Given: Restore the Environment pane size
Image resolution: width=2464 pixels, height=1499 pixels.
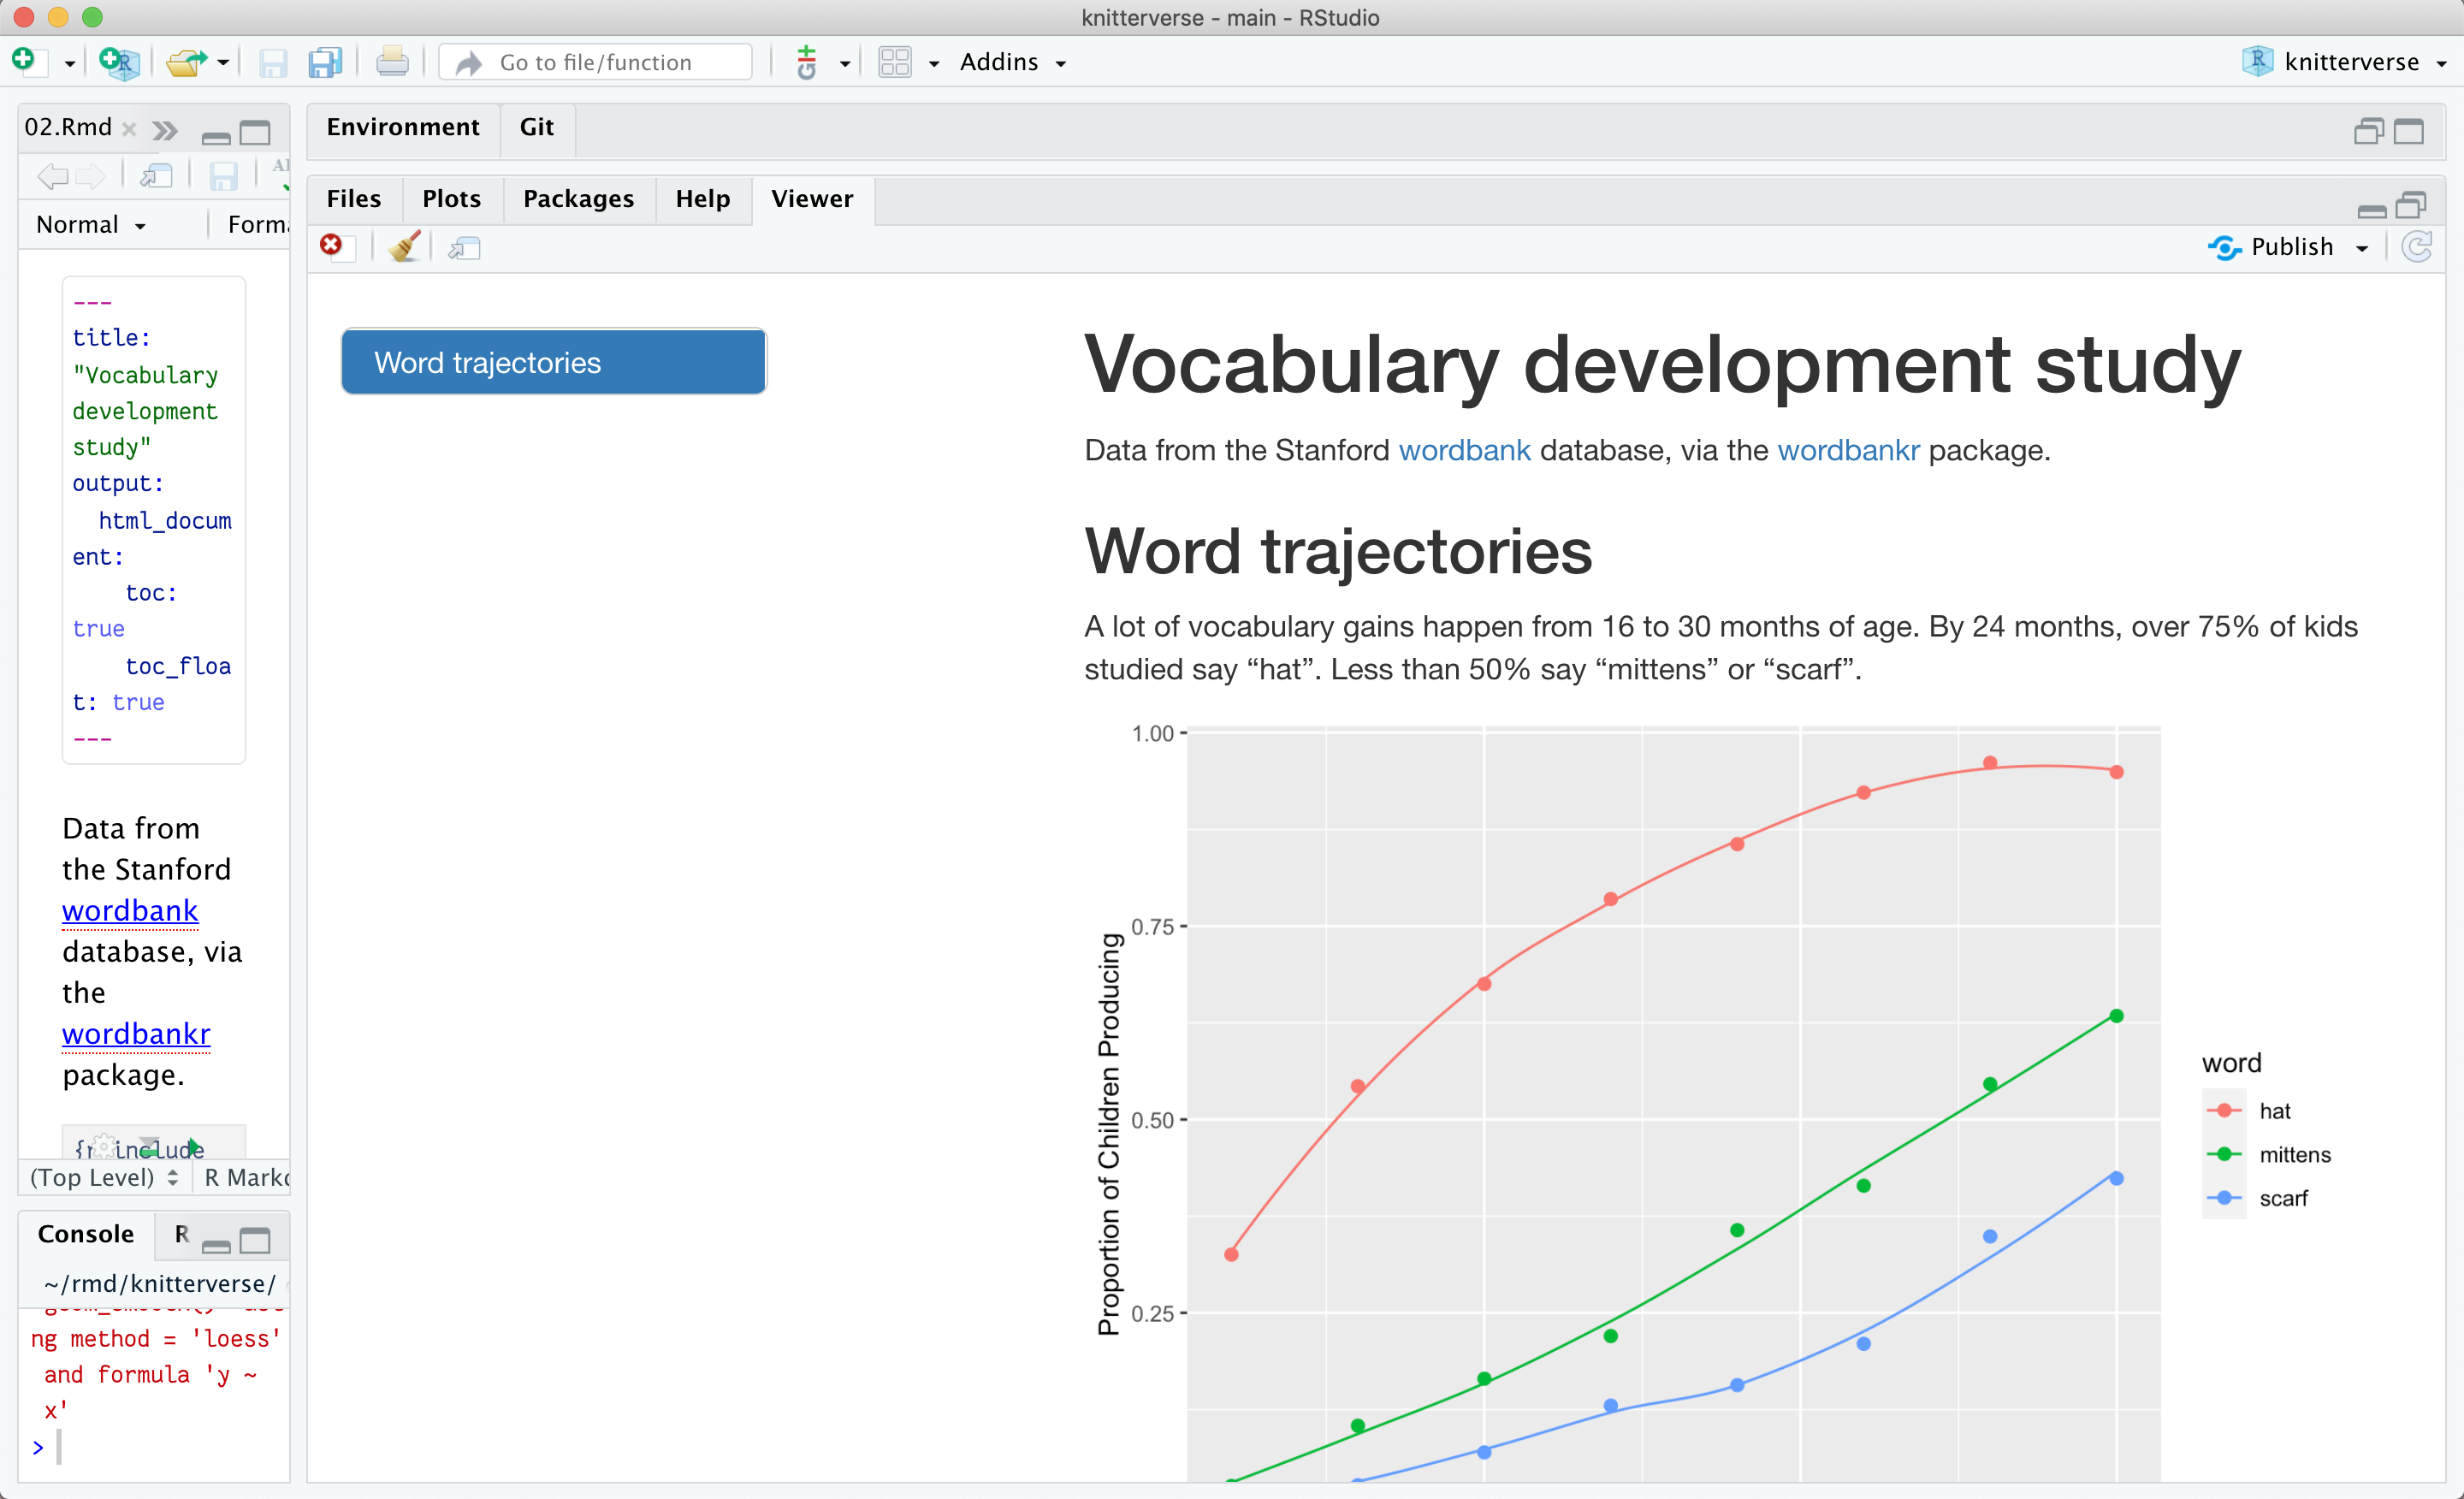Looking at the screenshot, I should 2368,132.
